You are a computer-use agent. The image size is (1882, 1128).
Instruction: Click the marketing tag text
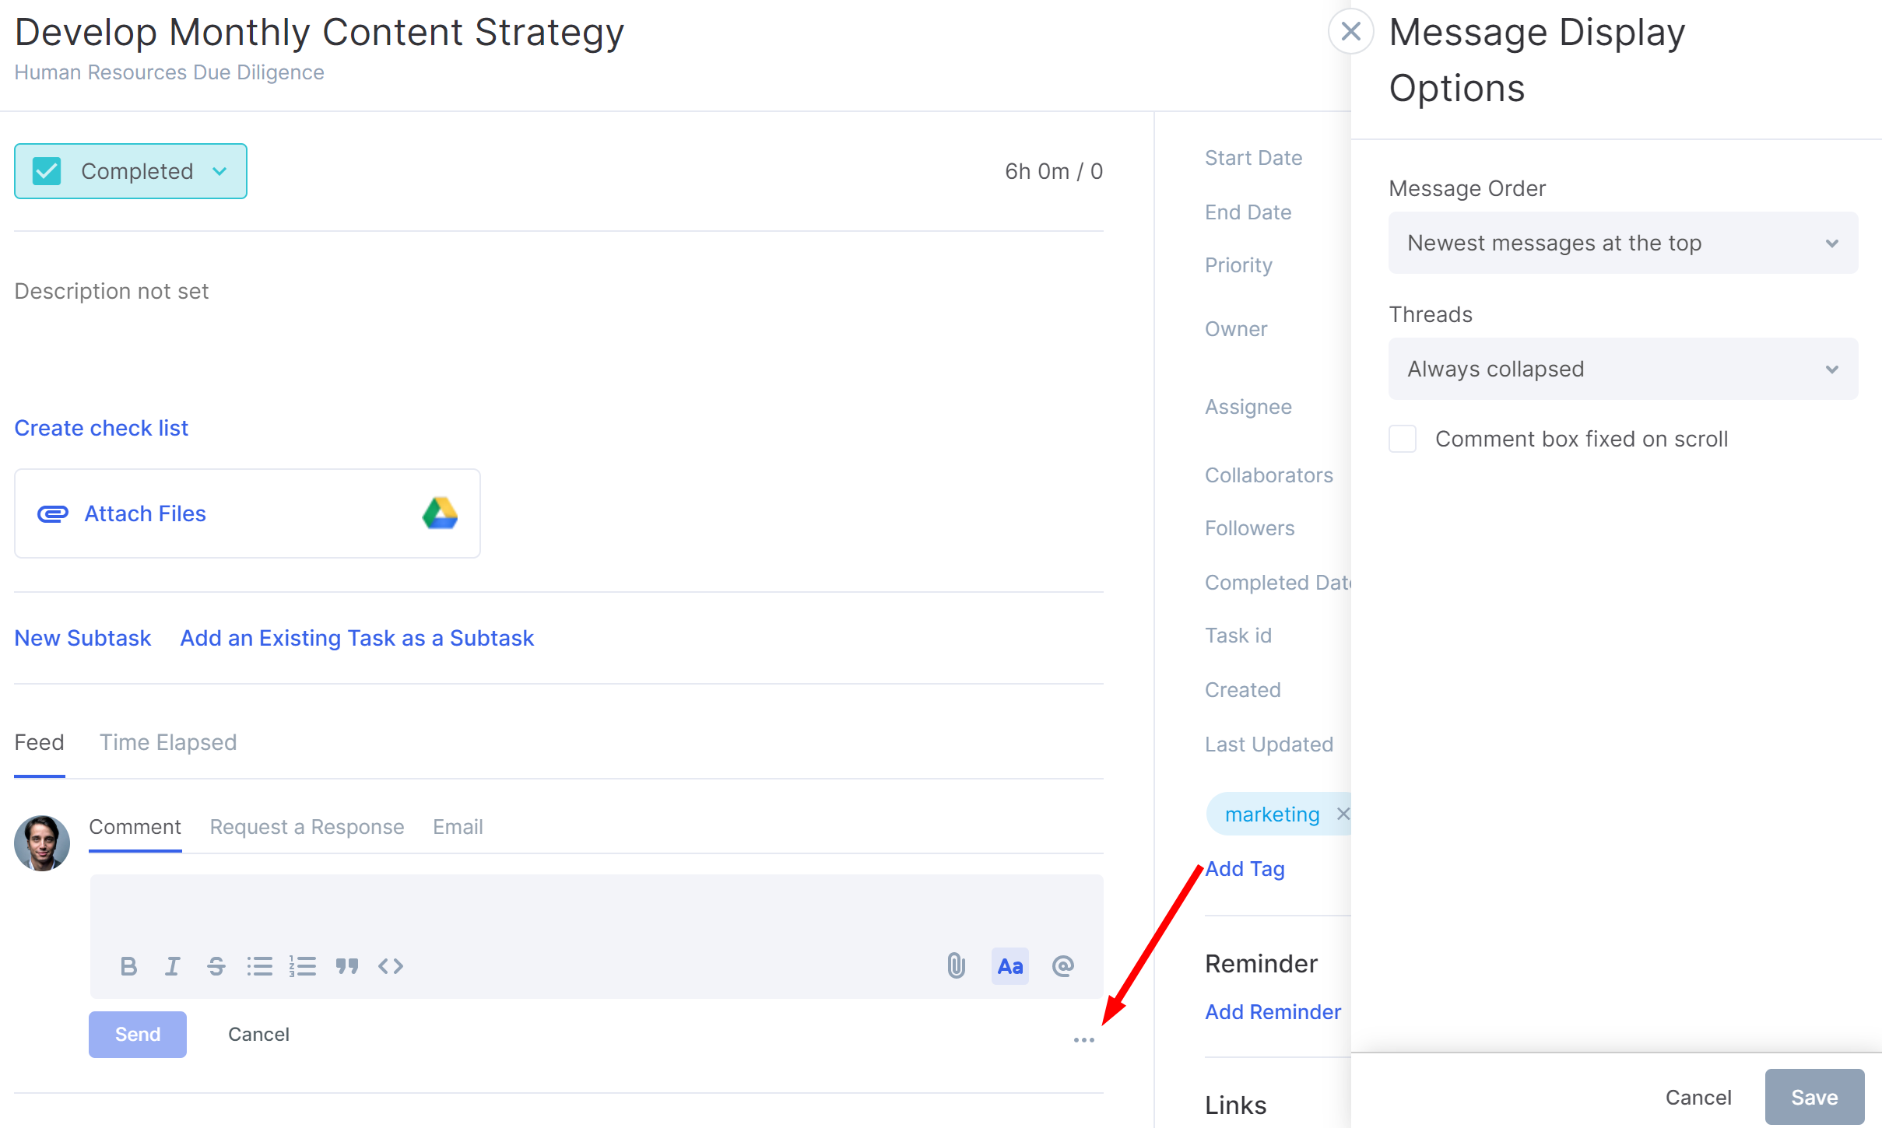pos(1272,814)
